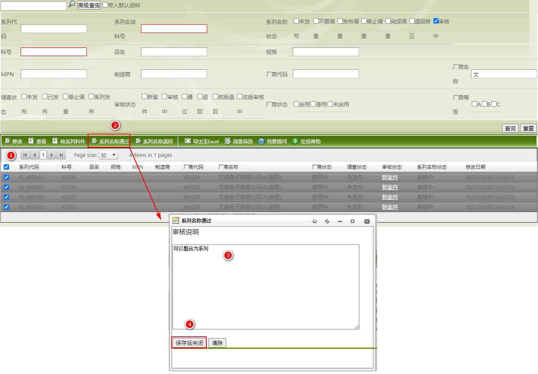This screenshot has width=538, height=374.
Task: Open 新案件 link in XL006 row
Action: click(390, 187)
